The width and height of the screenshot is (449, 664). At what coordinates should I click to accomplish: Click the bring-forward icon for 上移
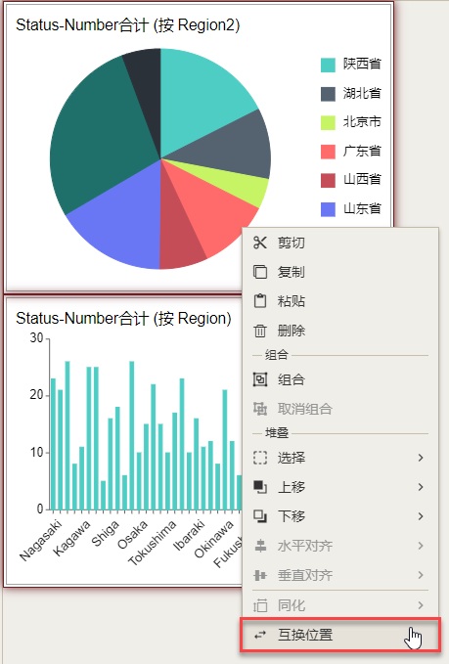(x=259, y=487)
